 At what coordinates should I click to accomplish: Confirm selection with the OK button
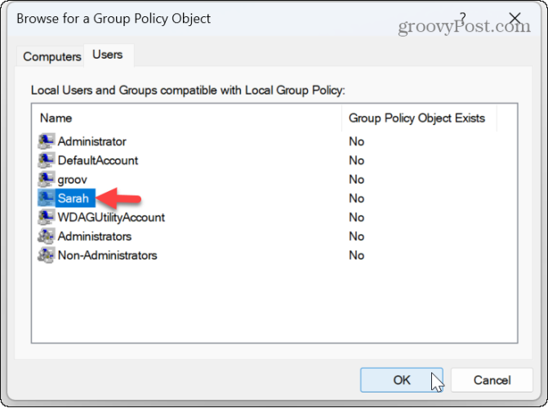click(x=402, y=379)
